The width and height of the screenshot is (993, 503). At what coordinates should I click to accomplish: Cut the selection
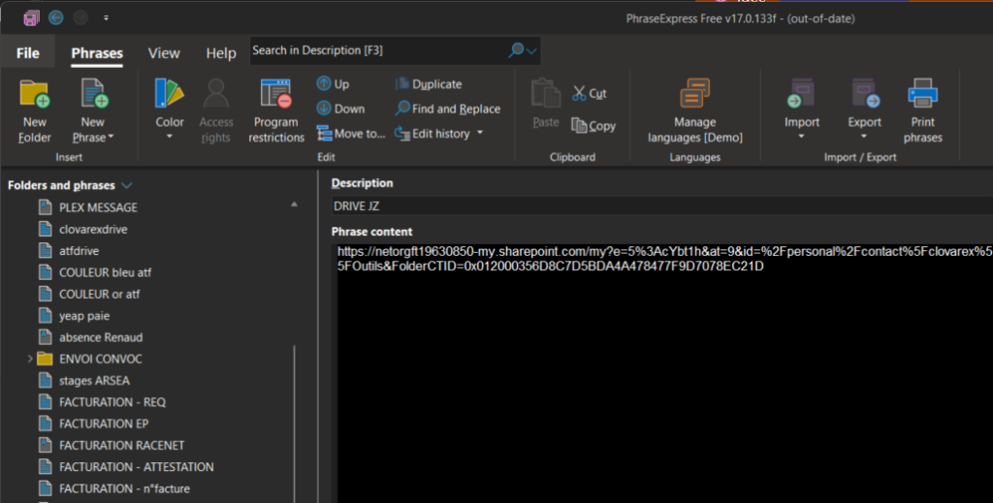tap(590, 93)
